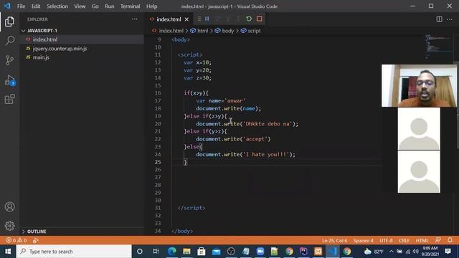The width and height of the screenshot is (459, 258).
Task: Open the Selection menu
Action: 57,6
